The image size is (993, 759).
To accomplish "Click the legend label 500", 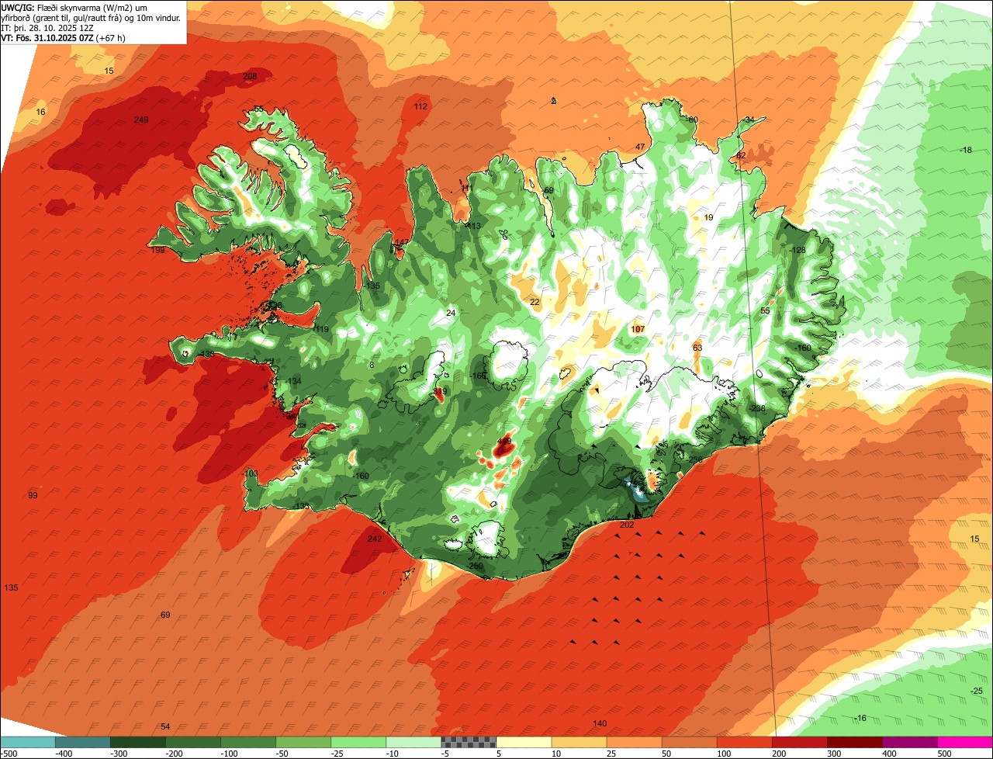I will [x=944, y=754].
